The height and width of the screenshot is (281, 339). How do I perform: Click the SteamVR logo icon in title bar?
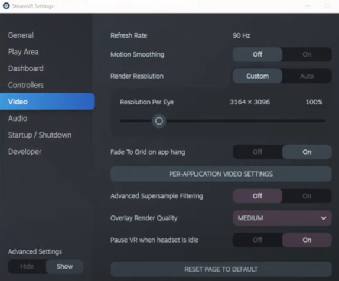pyautogui.click(x=6, y=6)
